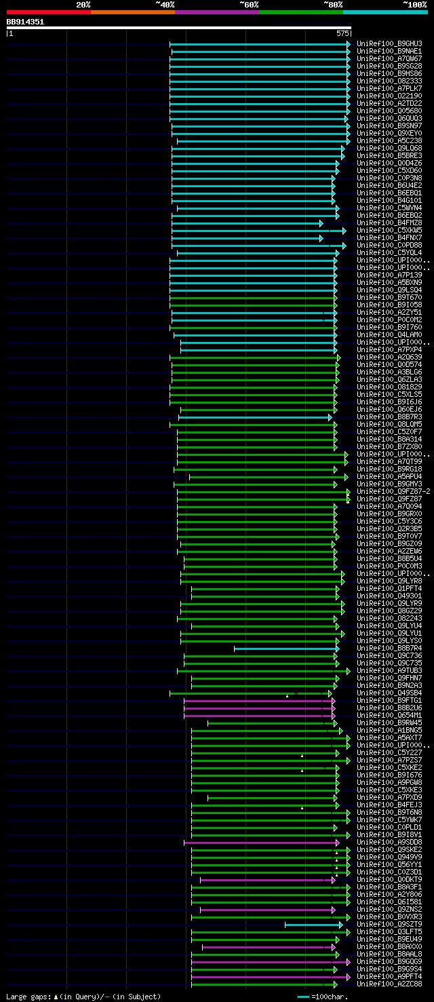Select hit UniRef100_O81829
This screenshot has height=1002, width=434.
pos(389,387)
